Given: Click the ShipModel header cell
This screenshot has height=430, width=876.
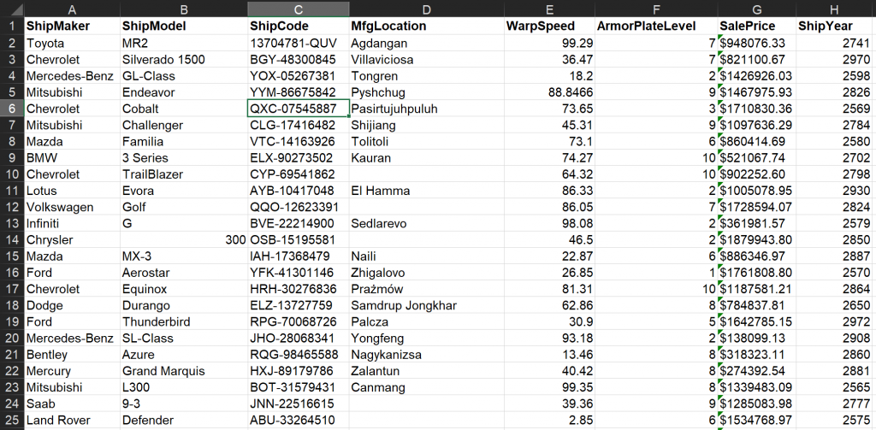Looking at the screenshot, I should 184,27.
